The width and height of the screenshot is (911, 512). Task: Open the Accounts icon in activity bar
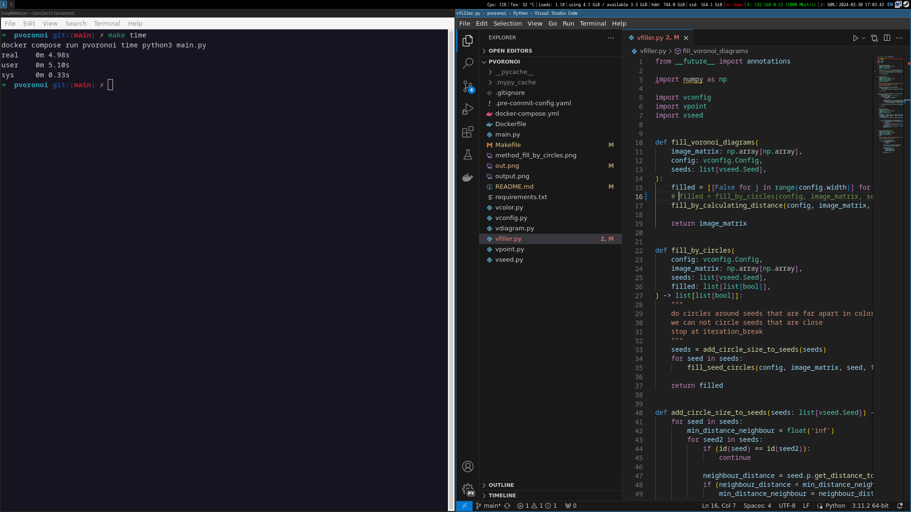468,466
